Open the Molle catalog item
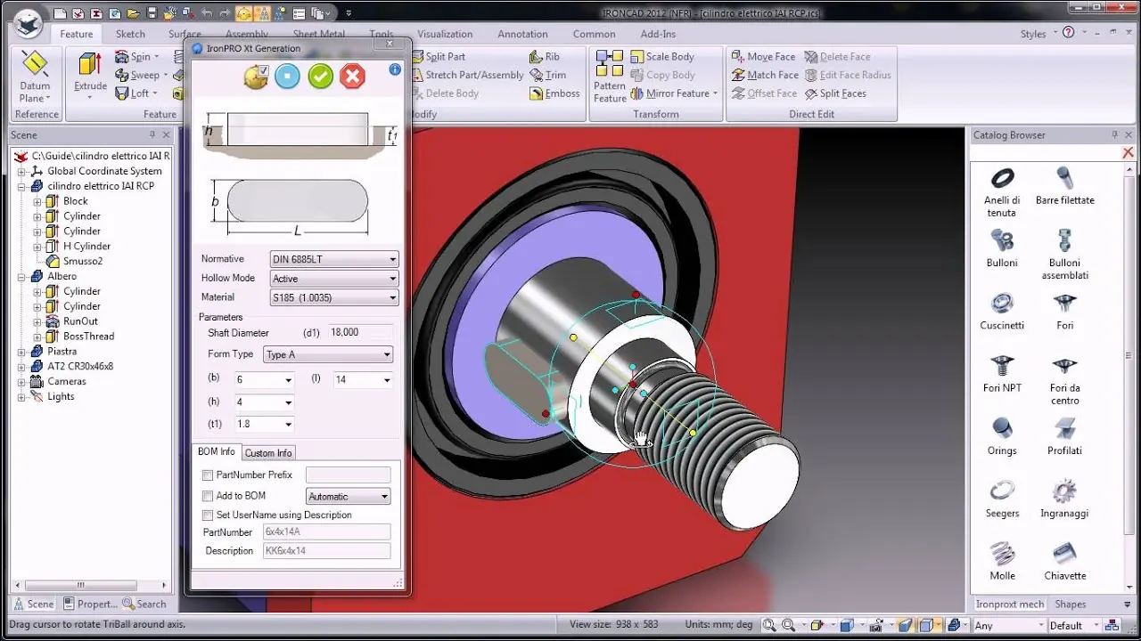 pyautogui.click(x=1002, y=561)
